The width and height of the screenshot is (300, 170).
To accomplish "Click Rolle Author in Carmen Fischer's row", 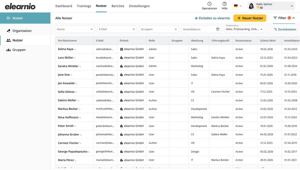I will 153,143.
